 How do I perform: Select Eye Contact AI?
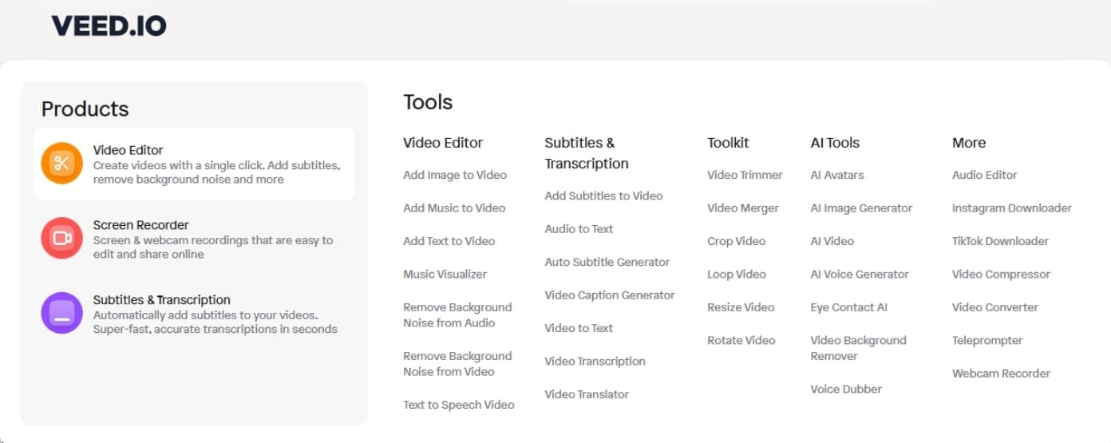tap(848, 307)
